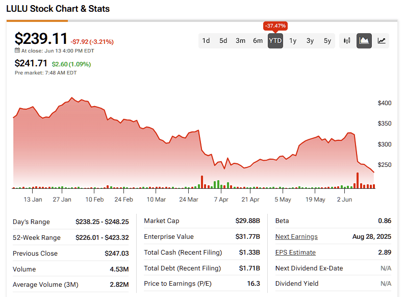Select the area chart type icon
This screenshot has height=297, width=405.
364,41
